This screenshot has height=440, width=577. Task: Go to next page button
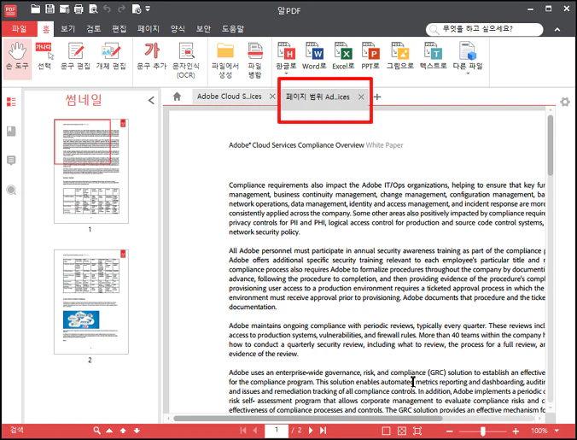[x=311, y=431]
